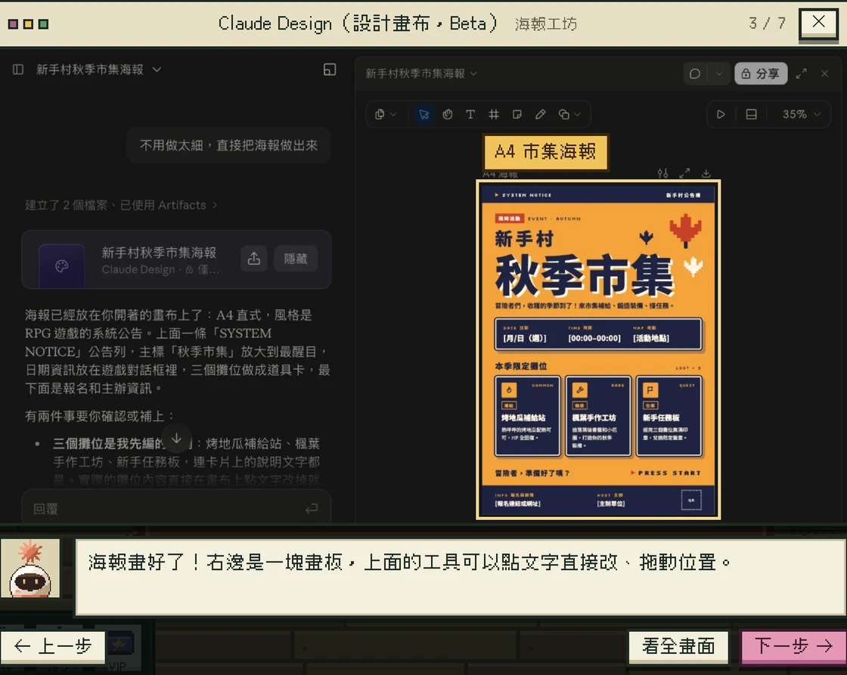The width and height of the screenshot is (847, 675).
Task: Download the poster frame
Action: tap(706, 173)
